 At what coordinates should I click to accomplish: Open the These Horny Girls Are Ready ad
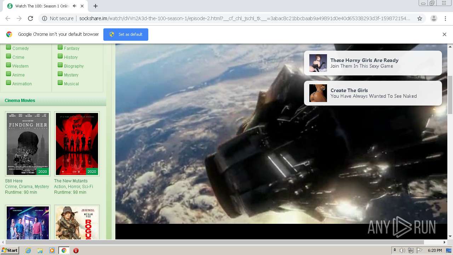[x=373, y=63]
